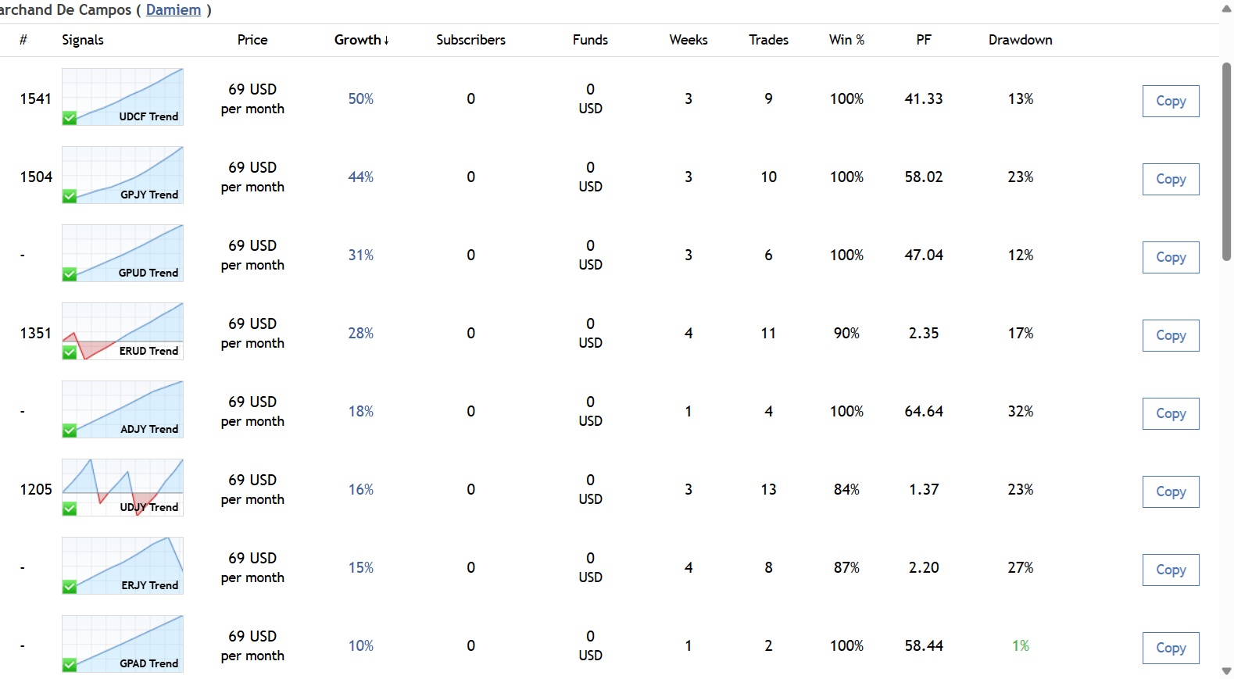Open the UDCF Trend signal chart thumbnail

point(123,97)
